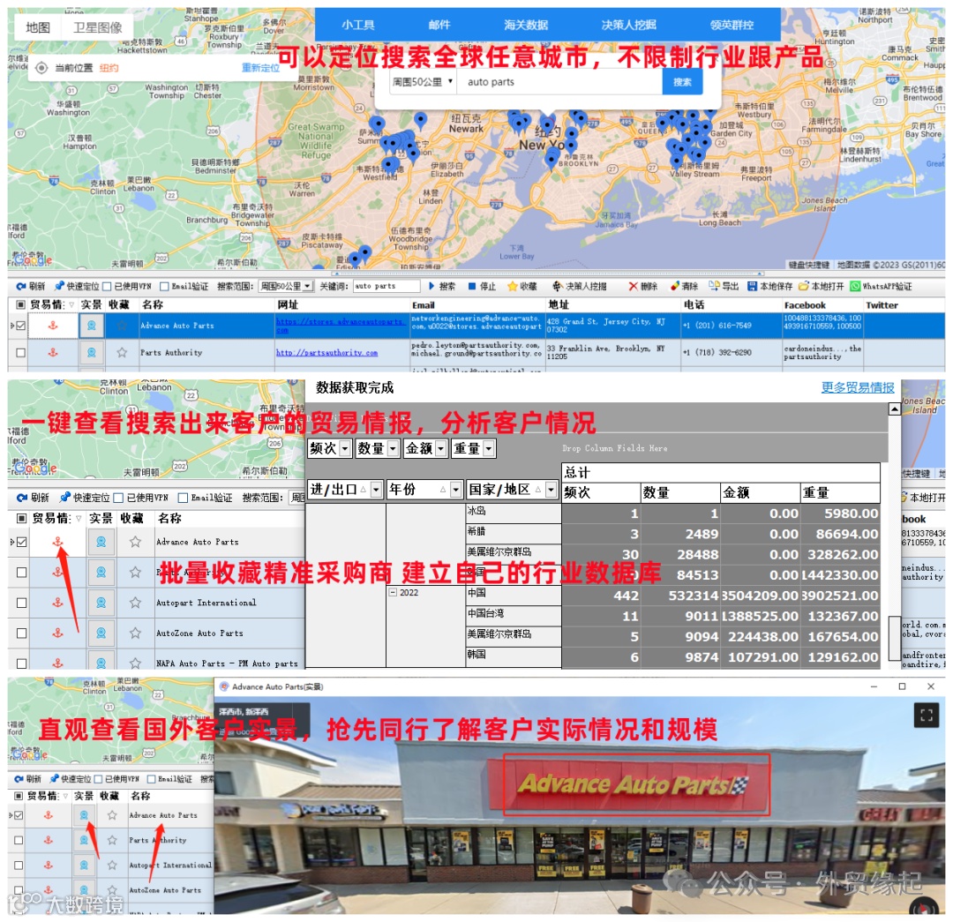The width and height of the screenshot is (953, 922).
Task: Check Autopart International checkbox beside the trade data window
Action: [x=21, y=603]
